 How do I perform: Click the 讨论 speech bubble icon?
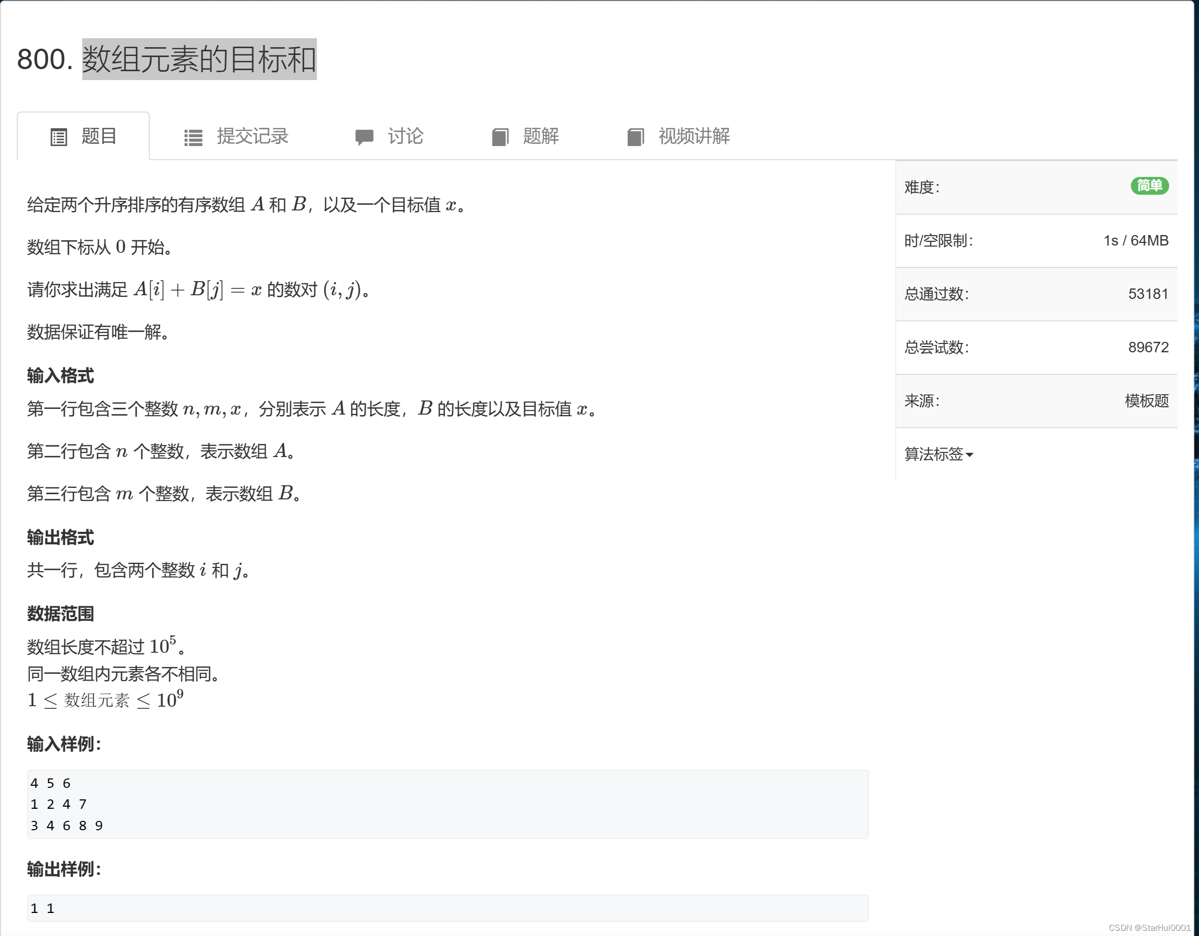pyautogui.click(x=364, y=137)
